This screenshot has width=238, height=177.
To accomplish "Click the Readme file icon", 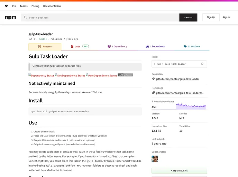I will tap(40, 47).
